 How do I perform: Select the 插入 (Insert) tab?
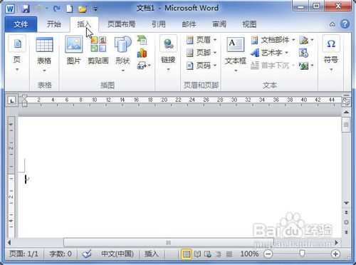[84, 24]
